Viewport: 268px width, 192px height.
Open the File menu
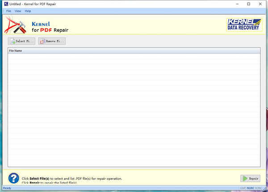[8, 11]
